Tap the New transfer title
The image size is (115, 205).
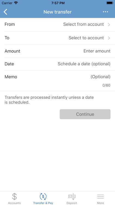57,12
